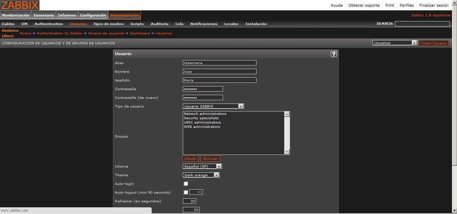Click the Alias input field
This screenshot has width=457, height=214.
tap(219, 63)
